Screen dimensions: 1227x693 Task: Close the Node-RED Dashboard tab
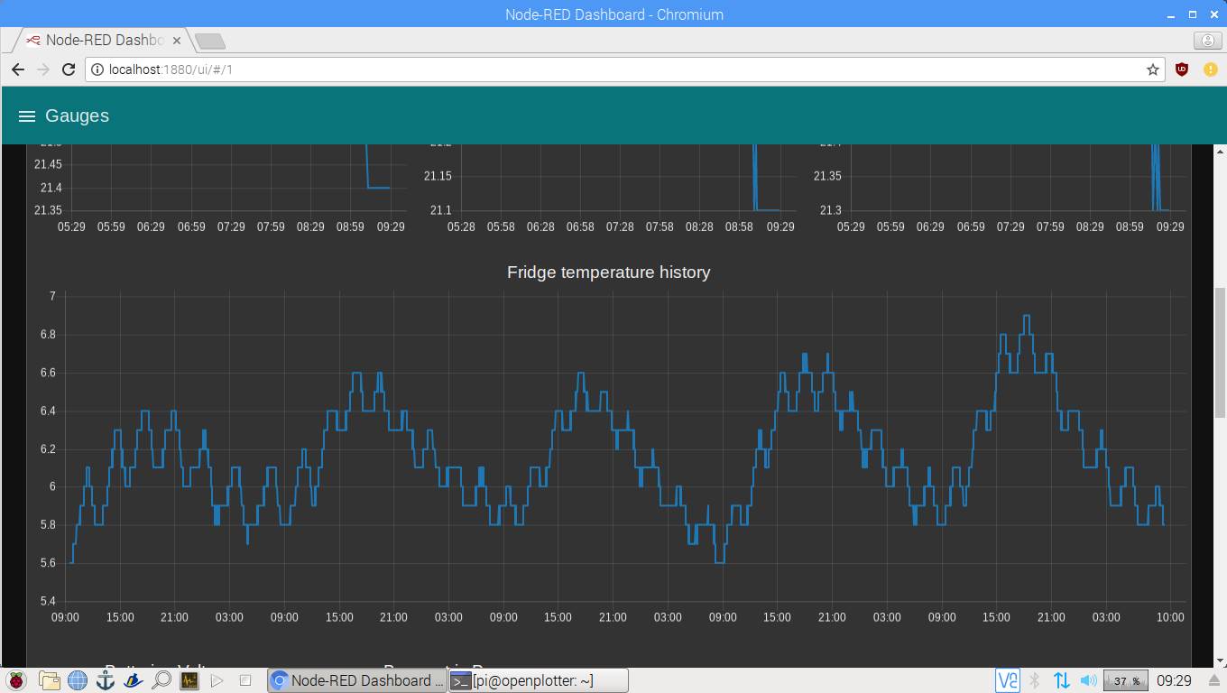[x=177, y=41]
